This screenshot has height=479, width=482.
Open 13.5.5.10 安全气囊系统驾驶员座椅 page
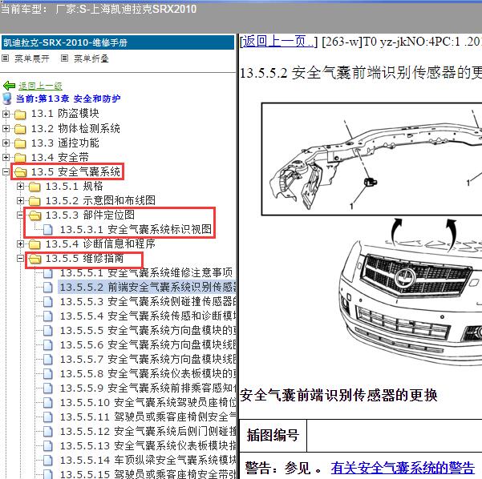point(148,403)
